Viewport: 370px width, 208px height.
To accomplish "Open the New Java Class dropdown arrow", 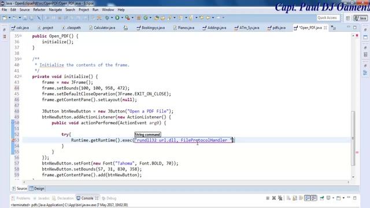I will point(150,18).
